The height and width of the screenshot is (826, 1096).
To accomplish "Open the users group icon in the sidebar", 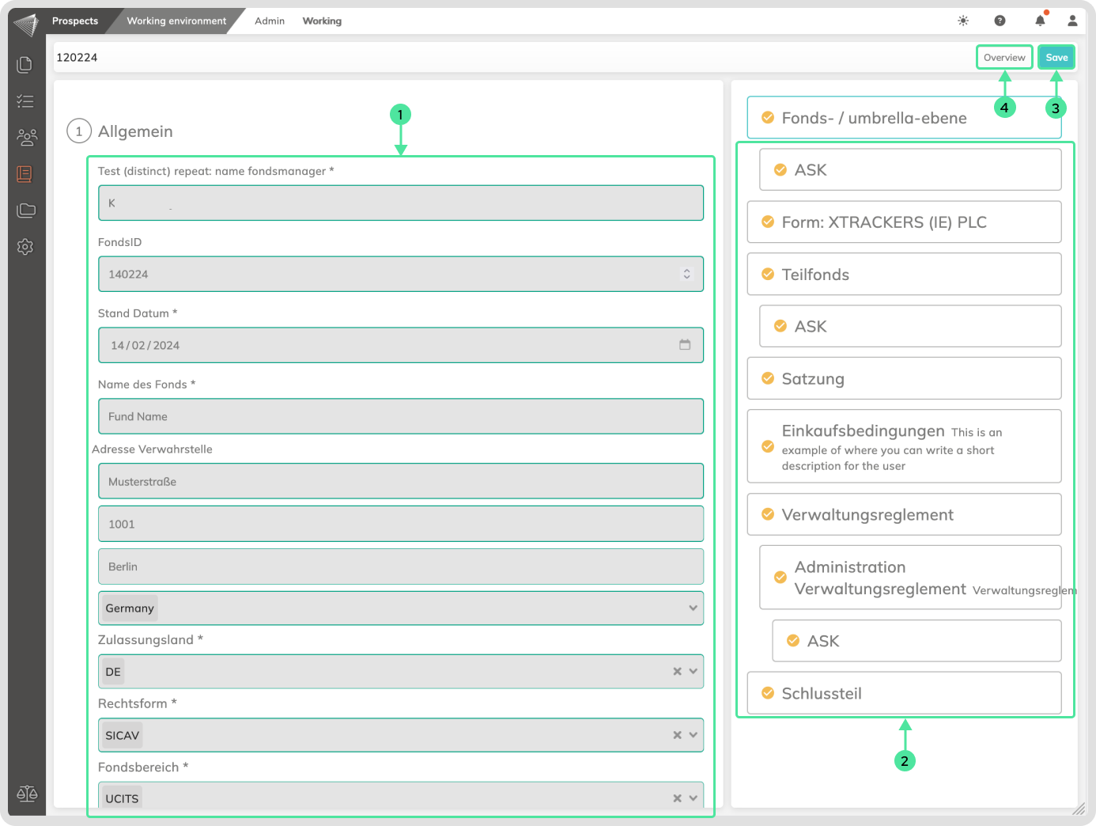I will point(26,138).
